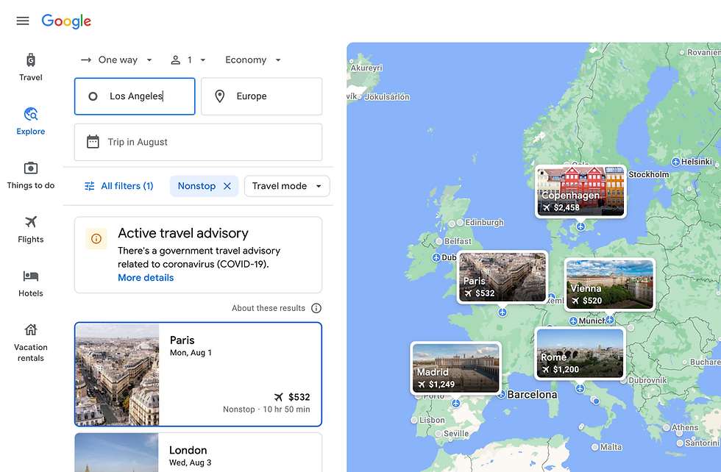This screenshot has height=472, width=721.
Task: Click the Paris result photo thumbnail
Action: pos(117,374)
